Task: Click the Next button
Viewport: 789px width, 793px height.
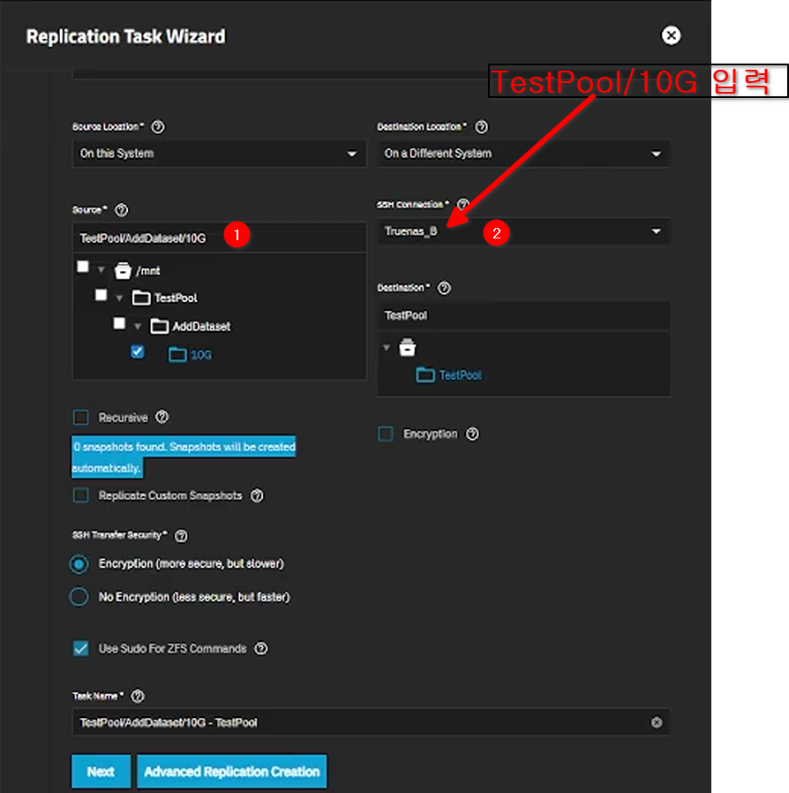Action: 101,771
